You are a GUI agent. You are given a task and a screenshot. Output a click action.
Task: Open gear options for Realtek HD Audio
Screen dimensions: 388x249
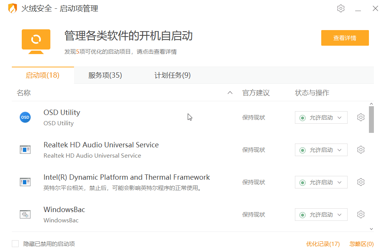tap(361, 150)
